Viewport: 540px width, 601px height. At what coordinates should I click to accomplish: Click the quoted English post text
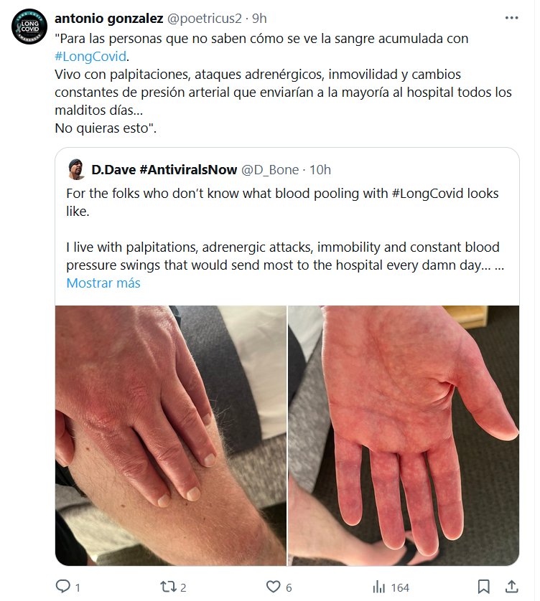tap(285, 229)
